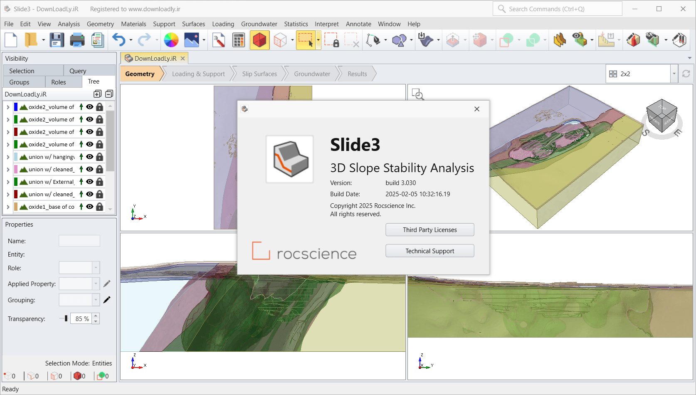696x395 pixels.
Task: Expand the union w/ External_ tree node
Action: point(8,182)
